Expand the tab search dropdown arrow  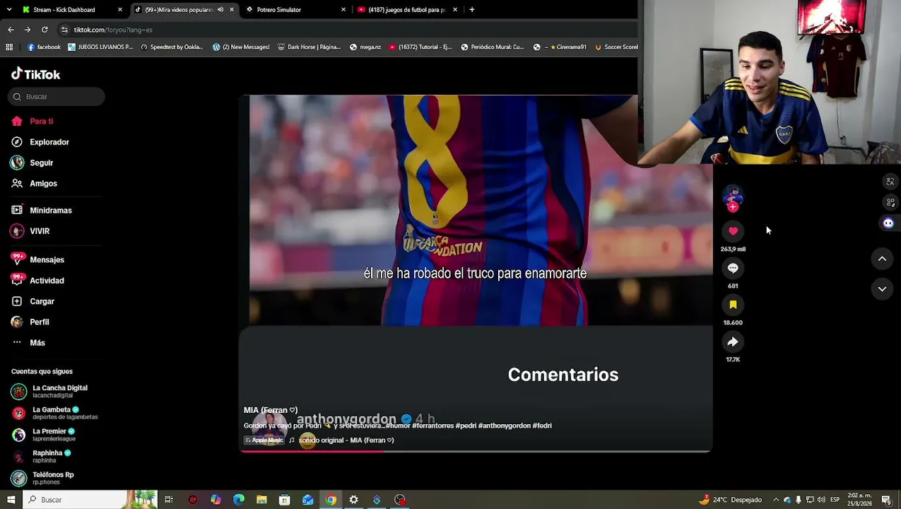[8, 10]
